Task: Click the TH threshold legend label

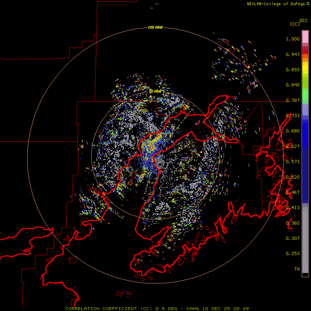Action: point(297,269)
